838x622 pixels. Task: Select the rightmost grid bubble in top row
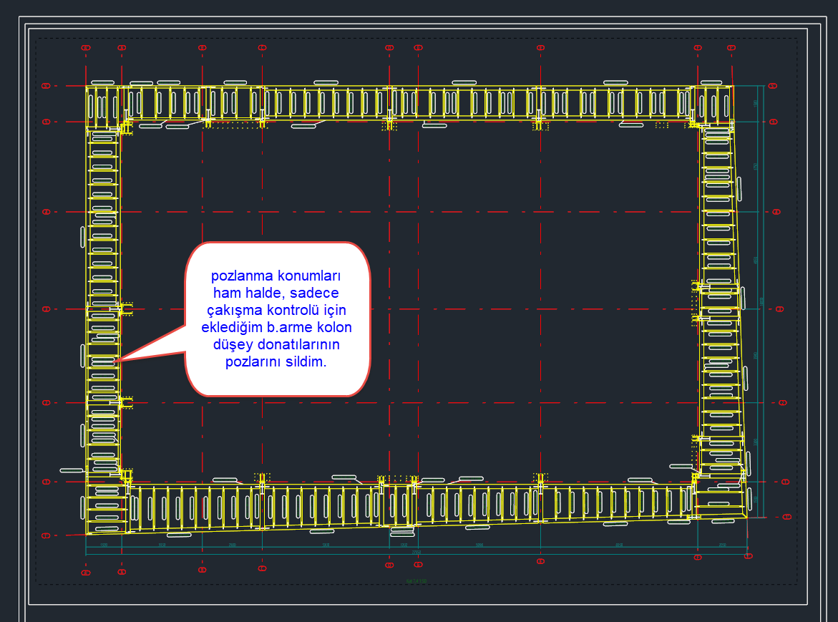click(x=731, y=48)
